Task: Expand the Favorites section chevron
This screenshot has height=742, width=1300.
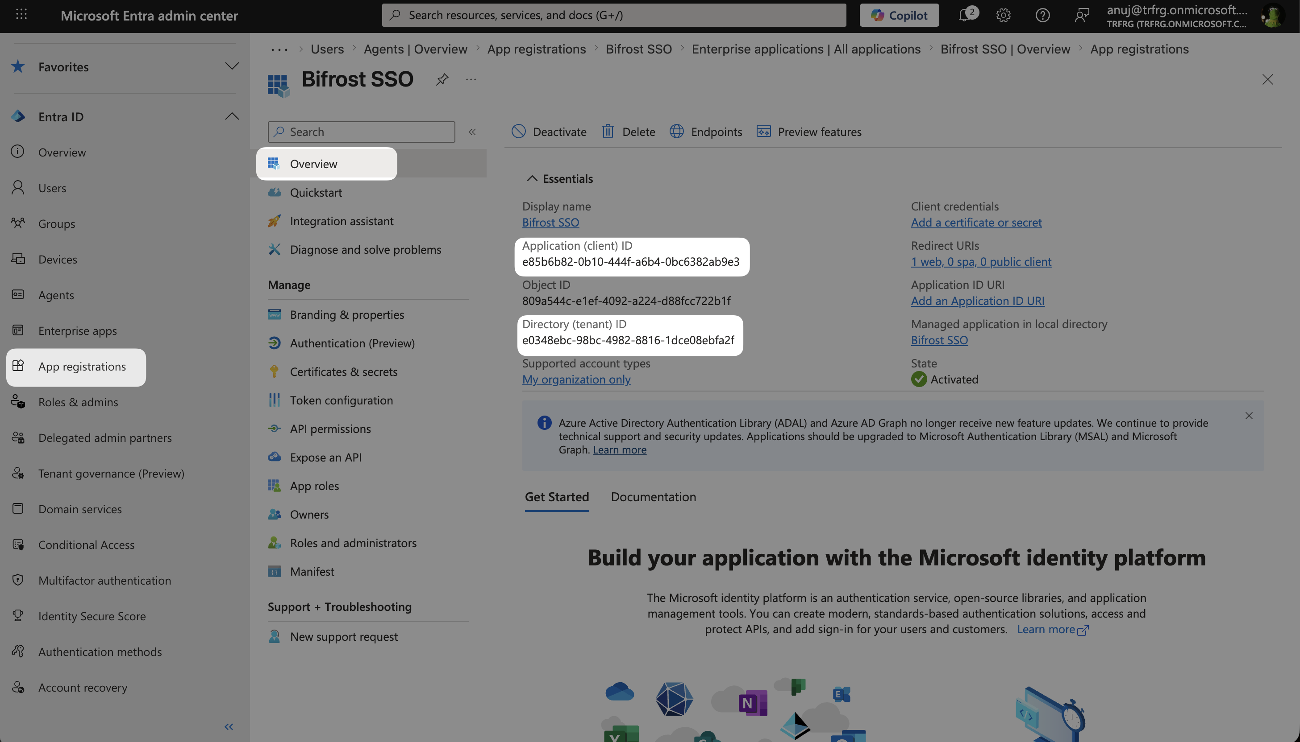Action: [x=232, y=66]
